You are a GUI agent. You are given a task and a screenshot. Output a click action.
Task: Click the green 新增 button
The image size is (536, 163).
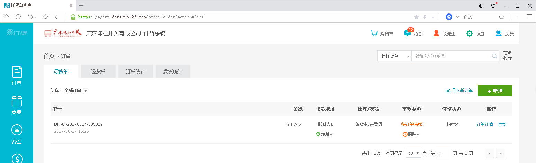(x=494, y=91)
